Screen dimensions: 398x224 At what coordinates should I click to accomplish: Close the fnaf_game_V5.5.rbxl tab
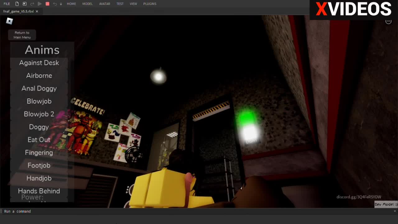37,11
